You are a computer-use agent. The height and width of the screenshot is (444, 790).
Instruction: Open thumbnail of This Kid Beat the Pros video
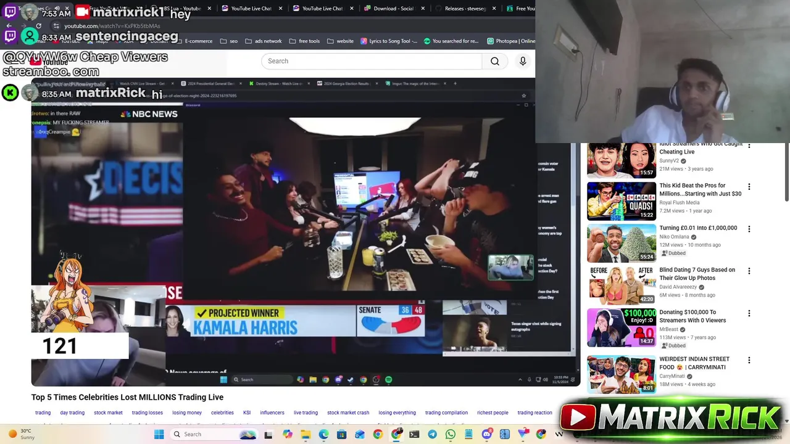pos(622,201)
